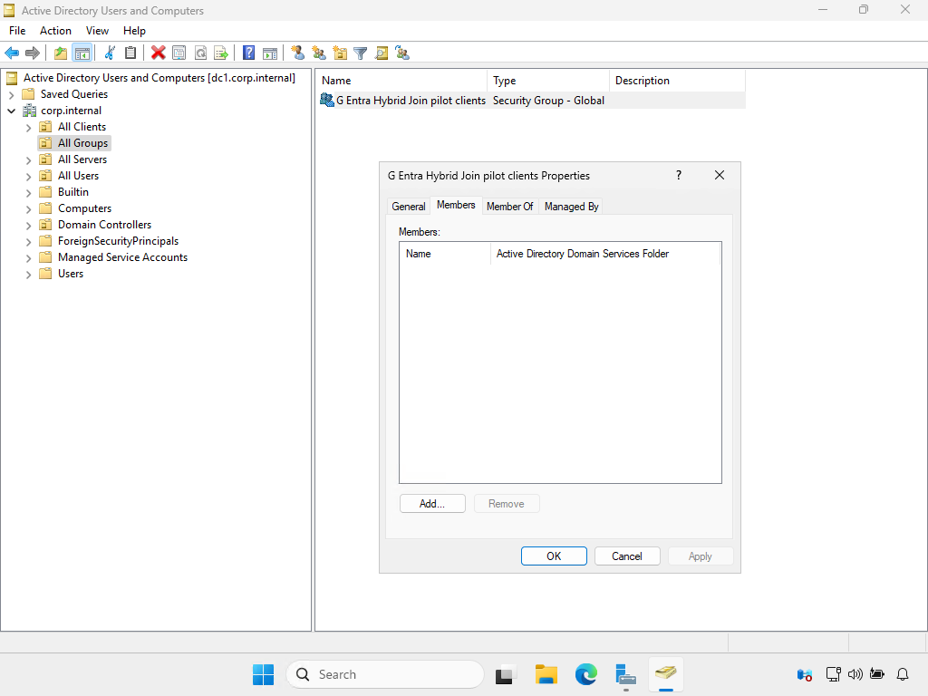Click the Find objects magnifier icon
This screenshot has width=928, height=696.
coord(382,53)
